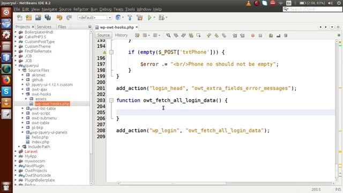Open the Trash in the launcher

6,186
